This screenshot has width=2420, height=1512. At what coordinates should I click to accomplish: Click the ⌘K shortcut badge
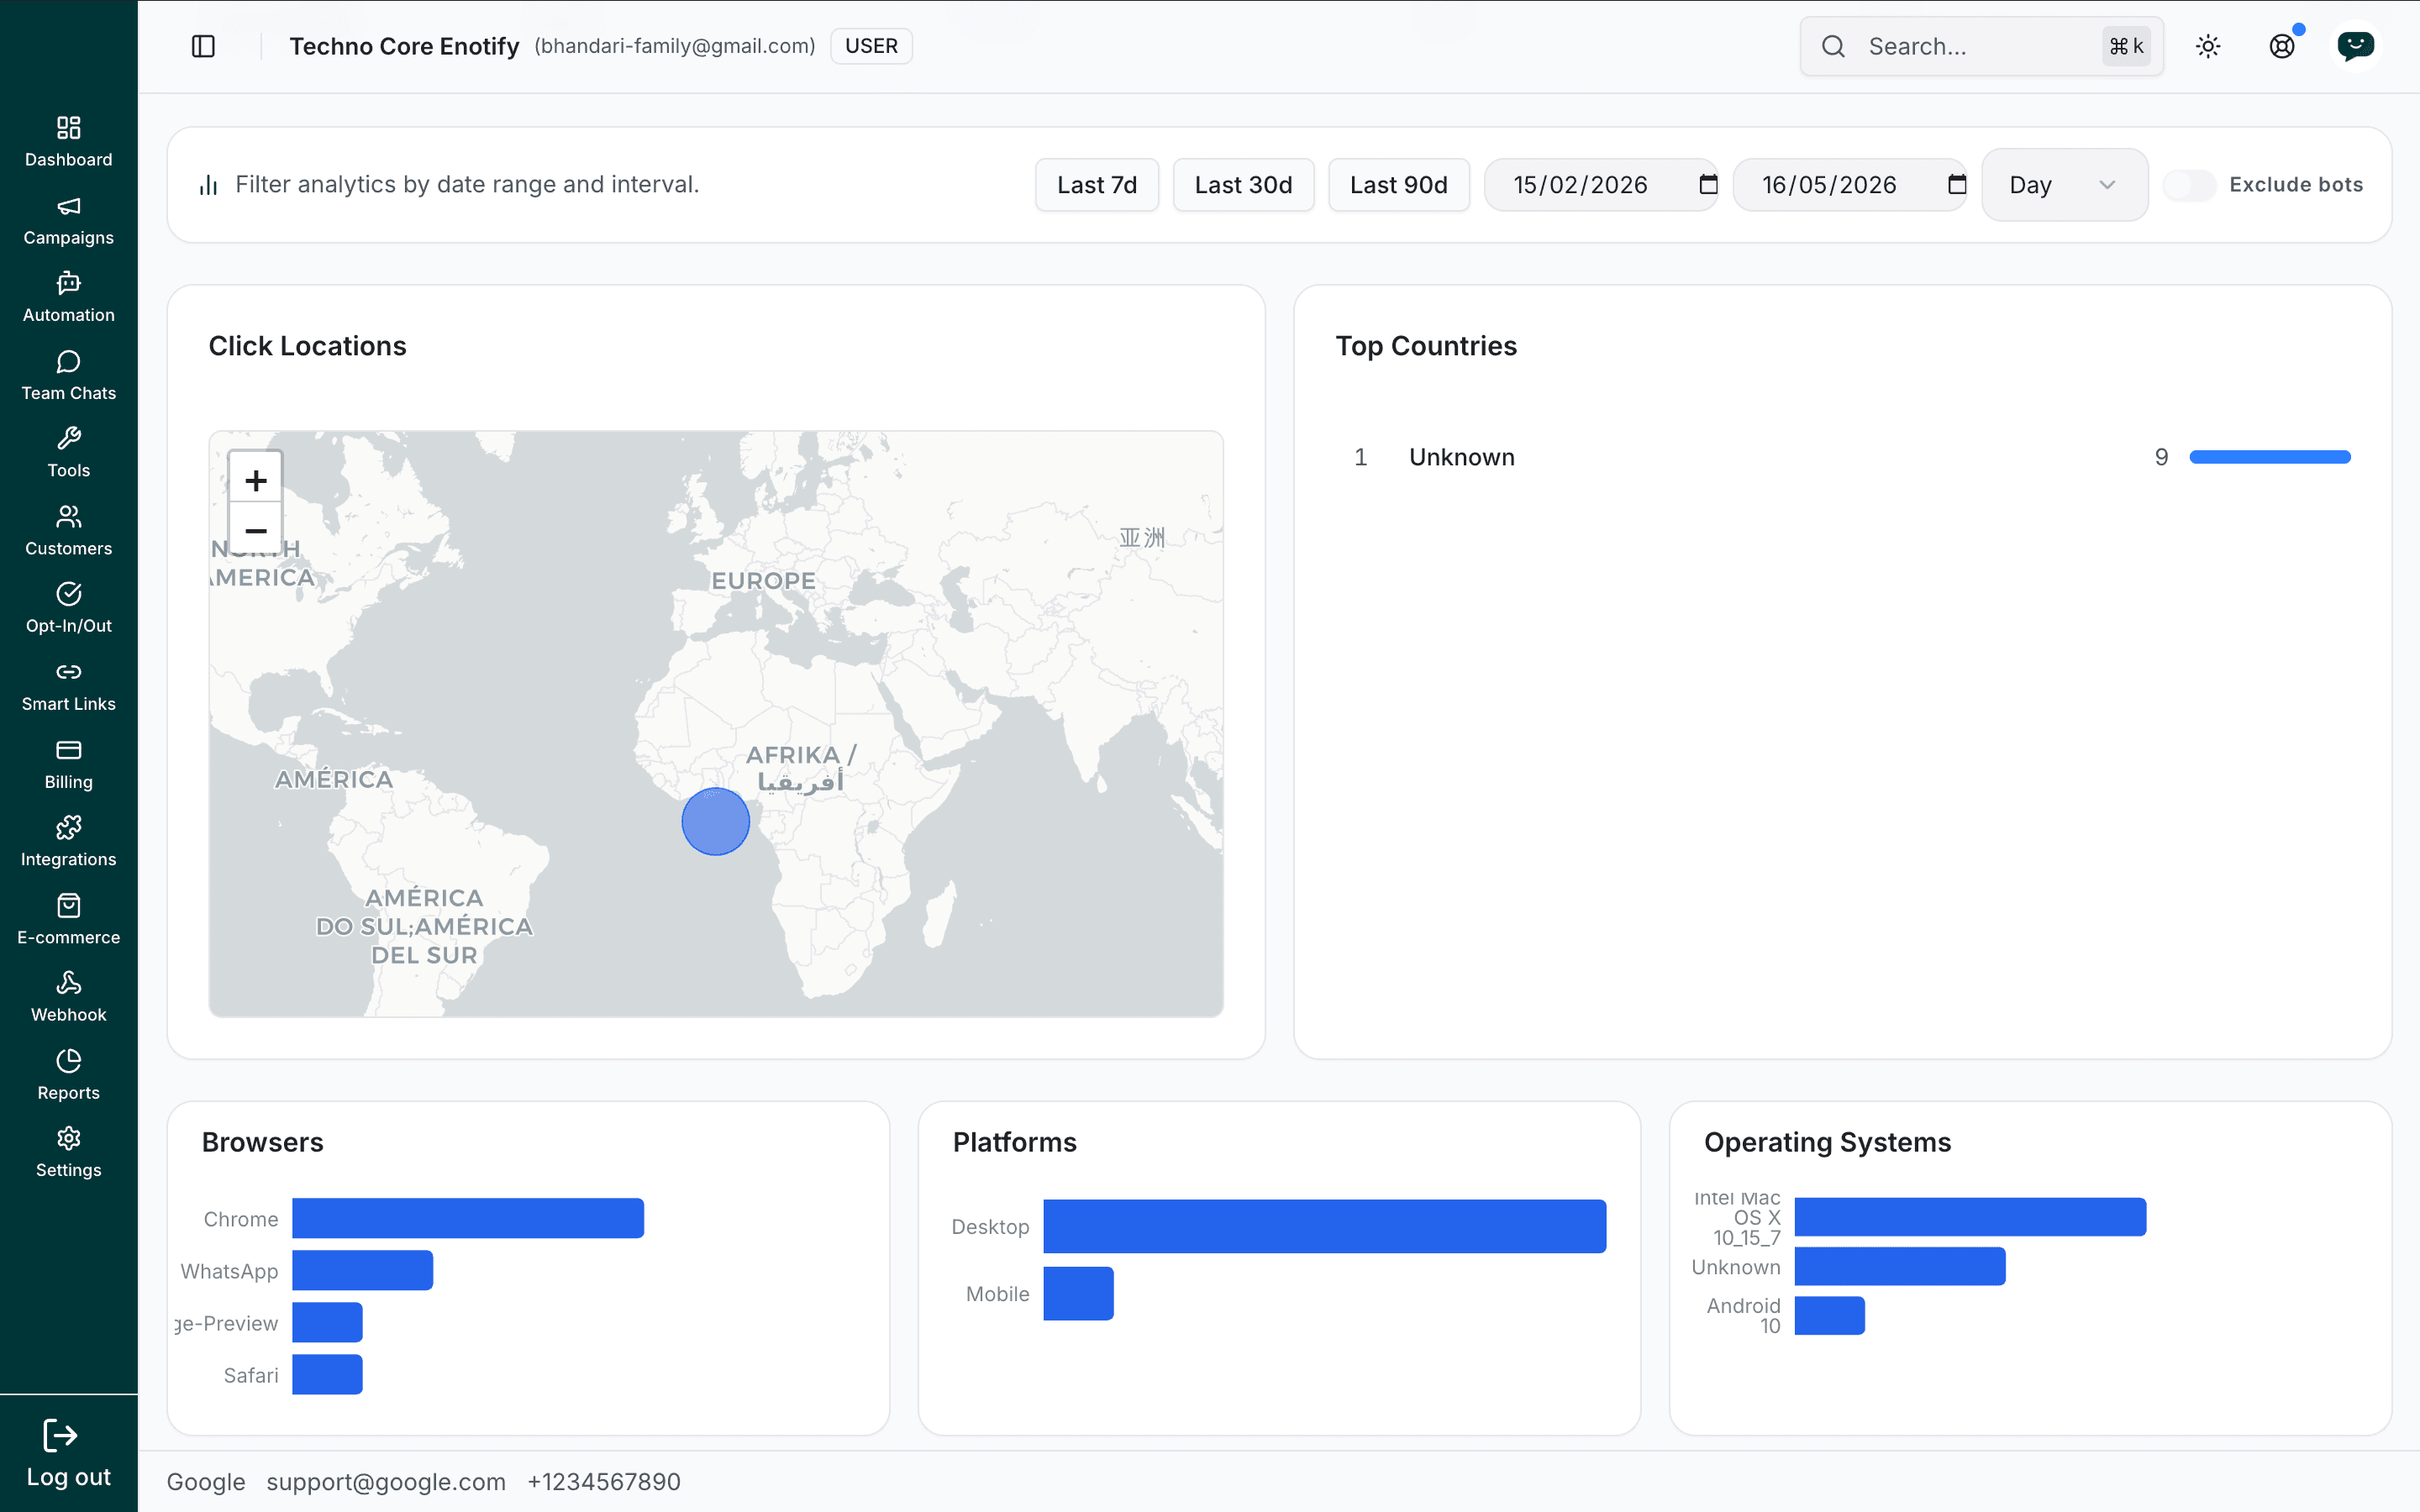[2126, 46]
